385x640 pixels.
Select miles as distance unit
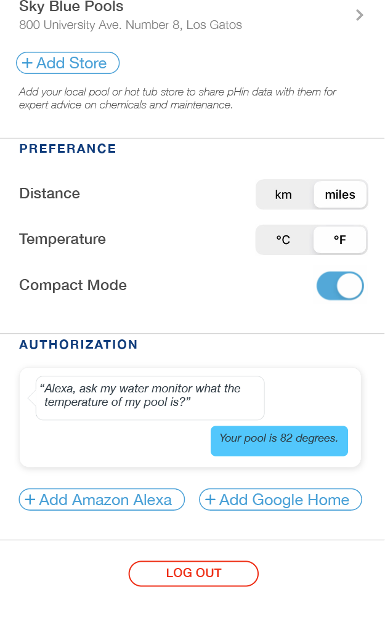340,195
